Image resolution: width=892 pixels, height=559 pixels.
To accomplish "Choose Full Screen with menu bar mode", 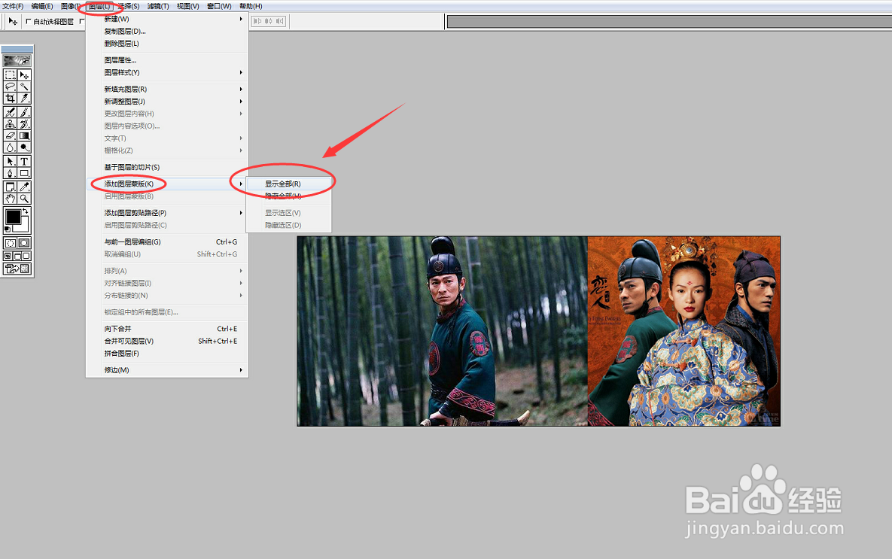I will point(17,256).
